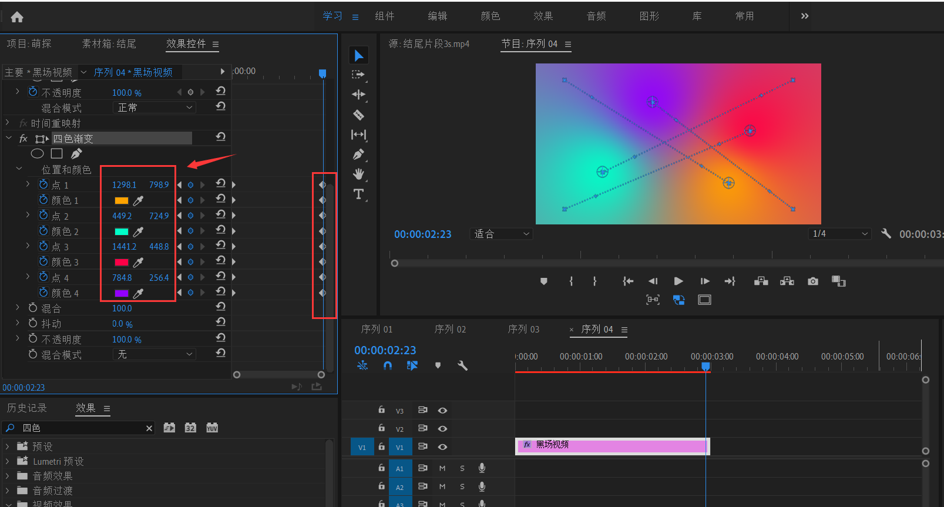Switch to 音频 workspace
The image size is (944, 507).
(596, 16)
